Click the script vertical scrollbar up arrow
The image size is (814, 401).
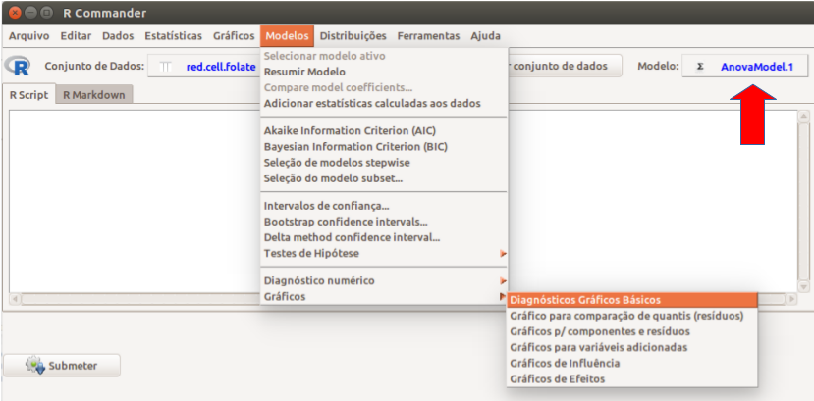point(803,116)
